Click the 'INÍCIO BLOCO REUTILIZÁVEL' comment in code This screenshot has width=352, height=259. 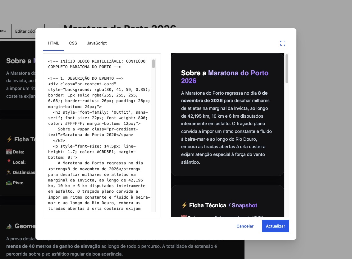pos(97,64)
